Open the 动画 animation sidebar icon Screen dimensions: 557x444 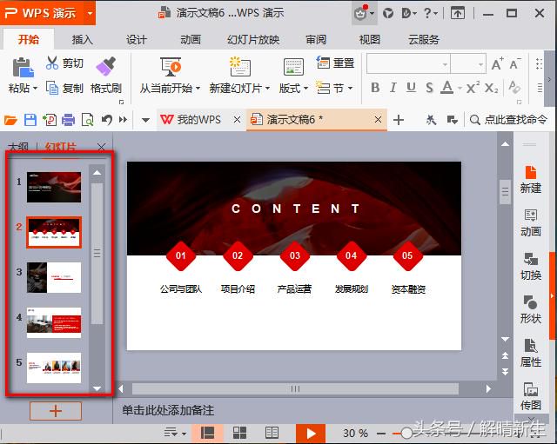point(530,215)
